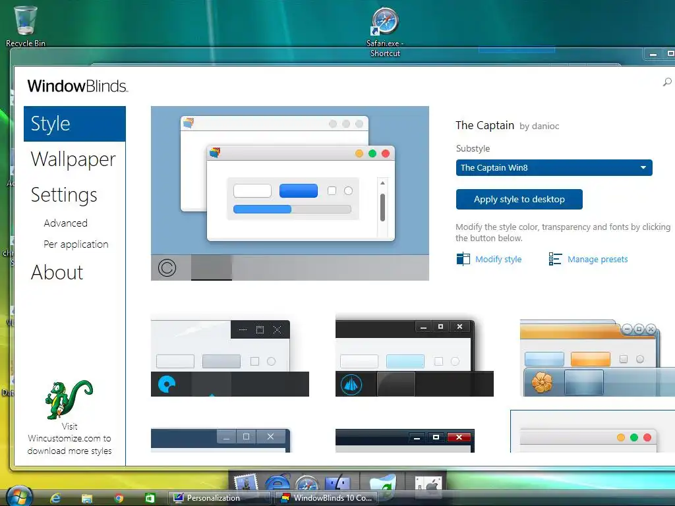
Task: Open the Finder icon in dock
Action: click(338, 482)
